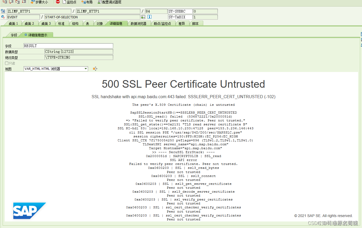Switch to the 差异 tab
This screenshot has height=228, width=362.
(x=182, y=24)
